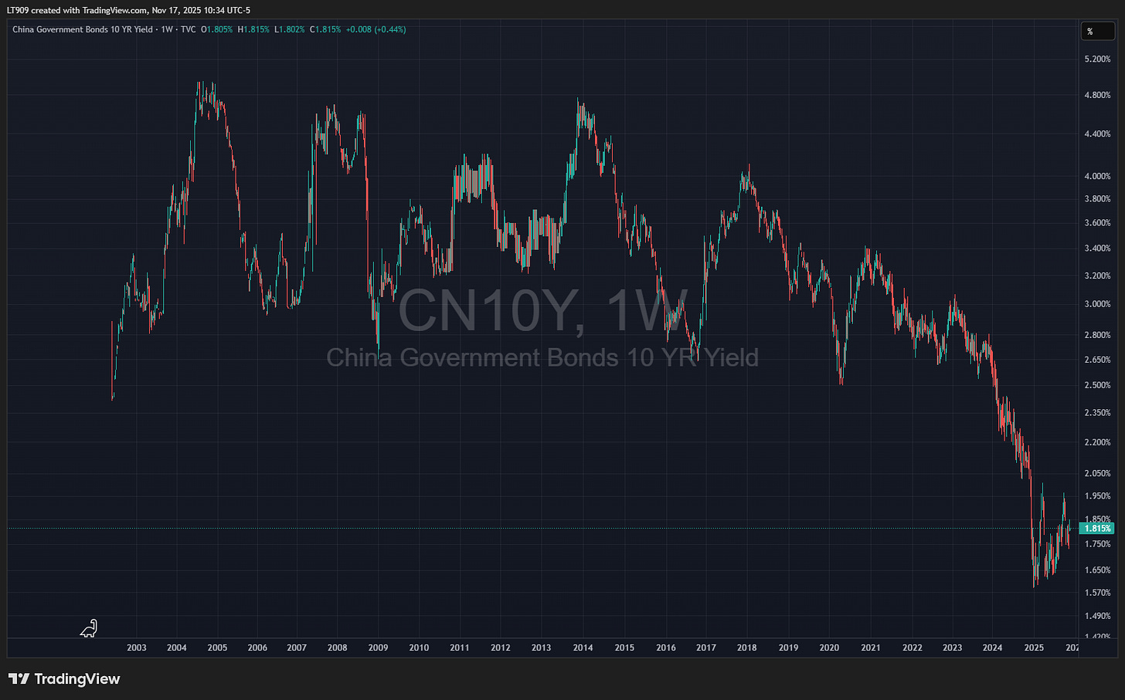Click the change value +0.008 (+0.44%)
1125x700 pixels.
click(x=376, y=29)
